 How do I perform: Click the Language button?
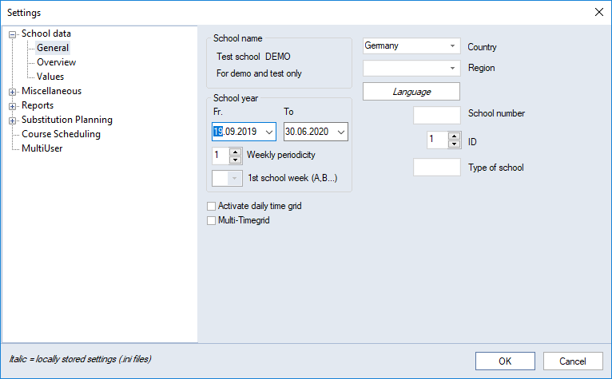pos(411,92)
